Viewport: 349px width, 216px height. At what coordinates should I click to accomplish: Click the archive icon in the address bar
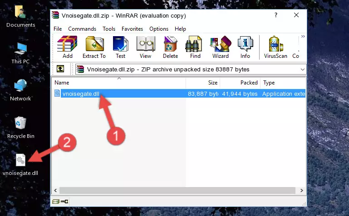pyautogui.click(x=80, y=69)
